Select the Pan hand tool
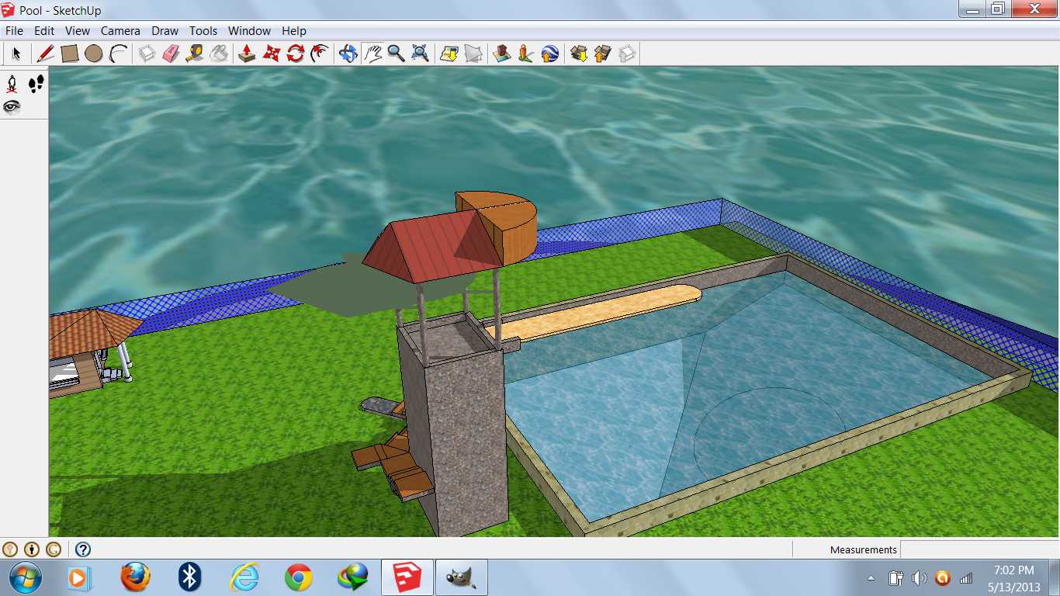The width and height of the screenshot is (1060, 596). point(372,54)
